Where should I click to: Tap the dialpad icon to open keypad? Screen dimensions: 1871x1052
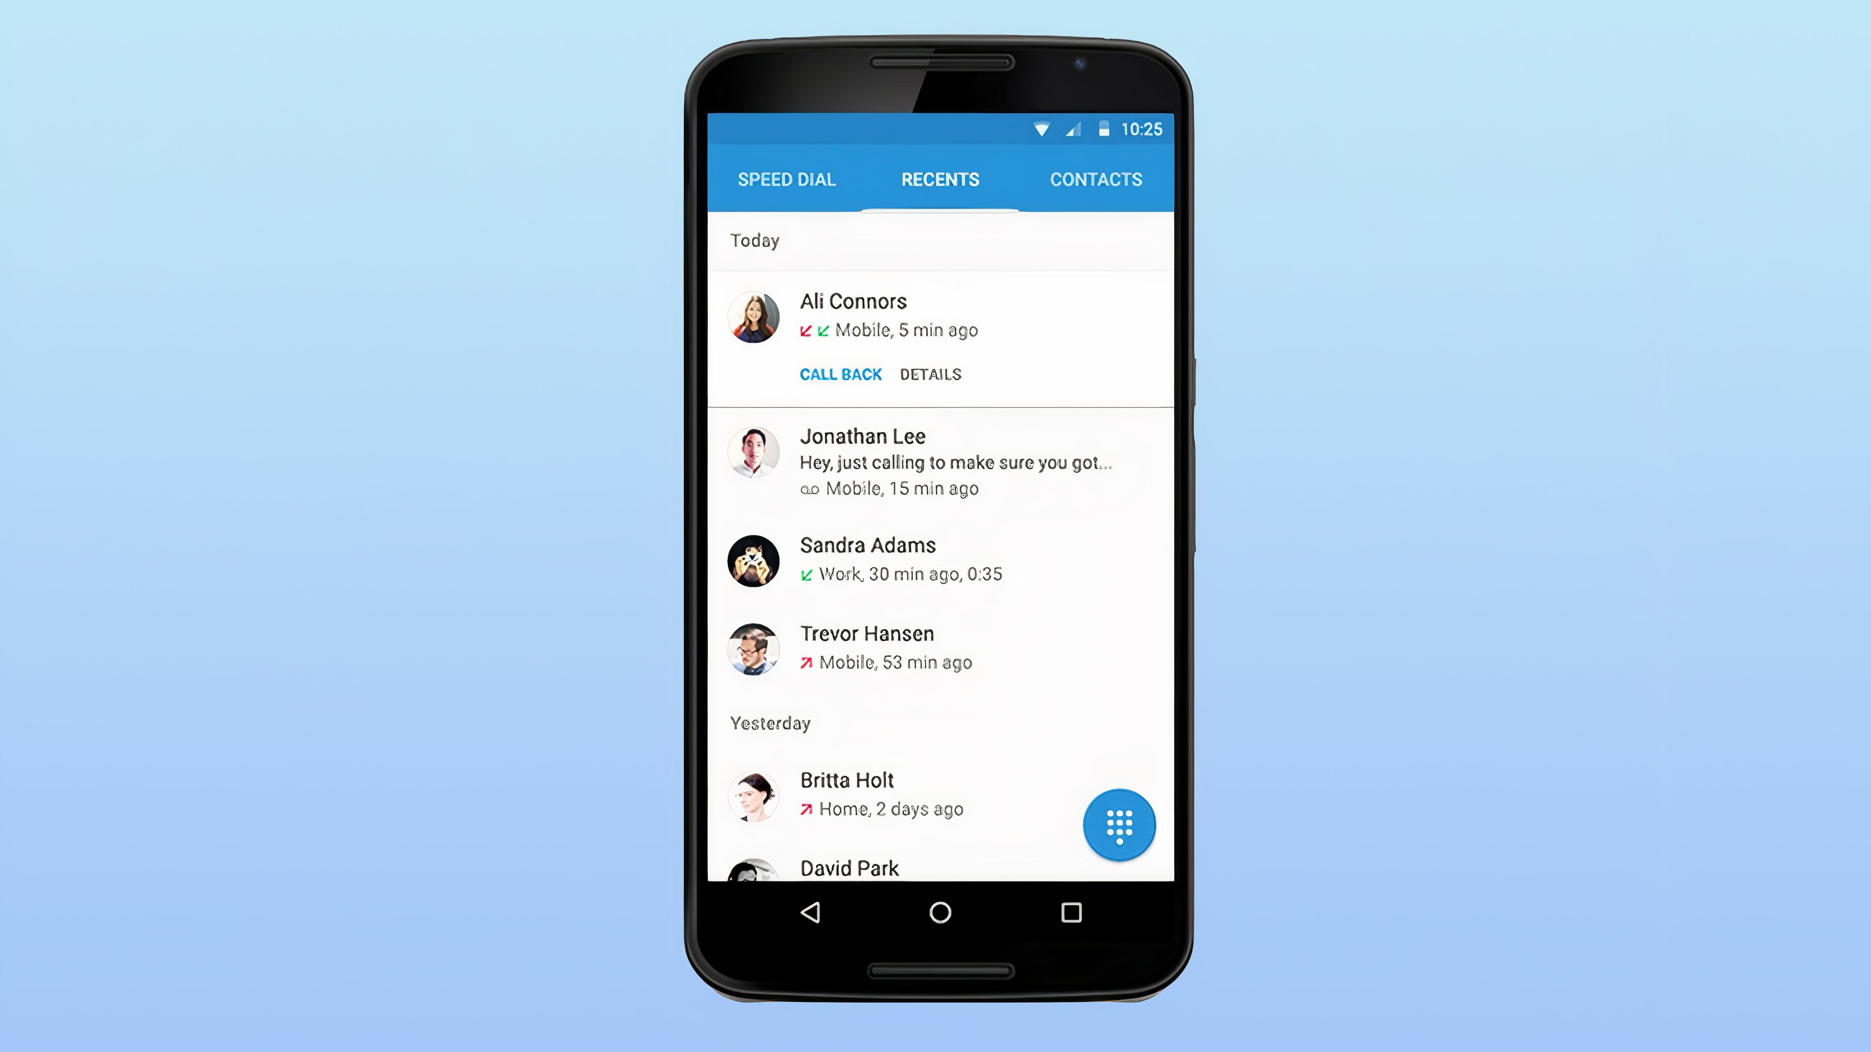coord(1117,825)
